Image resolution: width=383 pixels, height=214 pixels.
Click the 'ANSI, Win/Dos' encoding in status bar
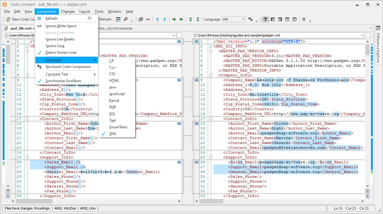65,208
